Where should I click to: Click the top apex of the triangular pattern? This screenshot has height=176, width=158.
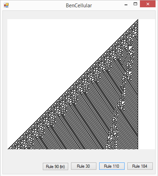coord(138,20)
